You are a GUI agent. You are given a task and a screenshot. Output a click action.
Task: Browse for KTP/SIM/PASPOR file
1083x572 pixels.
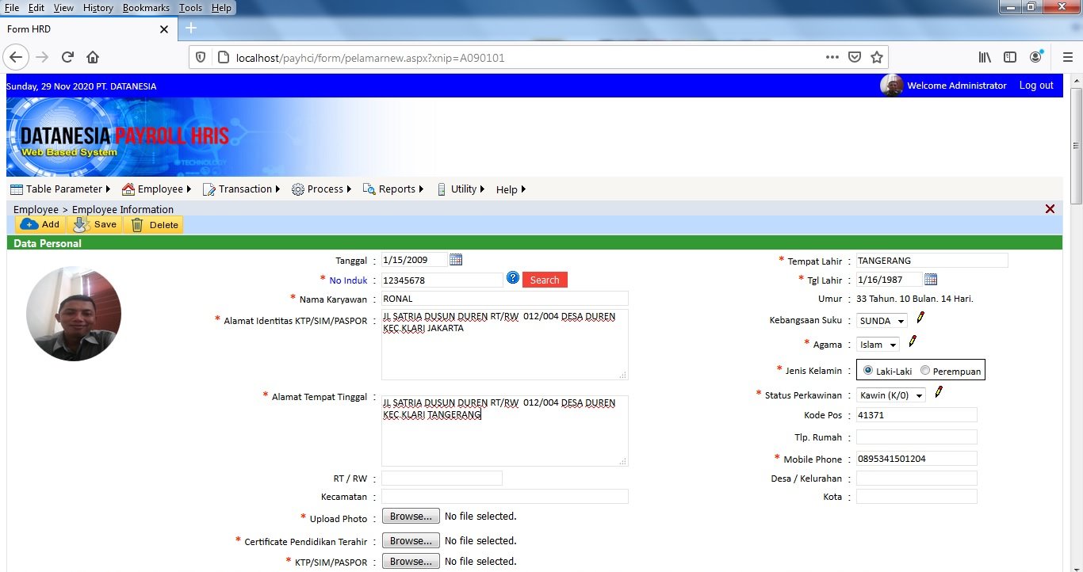pos(411,562)
